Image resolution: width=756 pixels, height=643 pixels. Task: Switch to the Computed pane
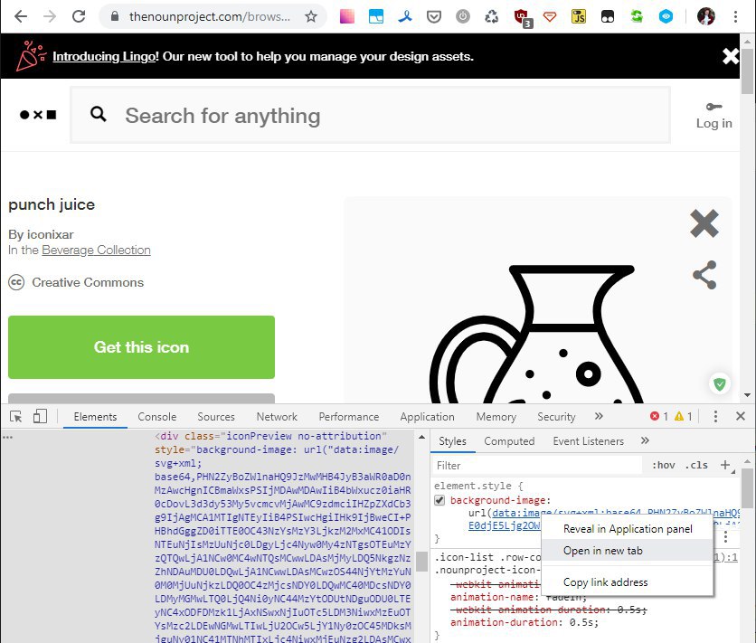coord(509,441)
